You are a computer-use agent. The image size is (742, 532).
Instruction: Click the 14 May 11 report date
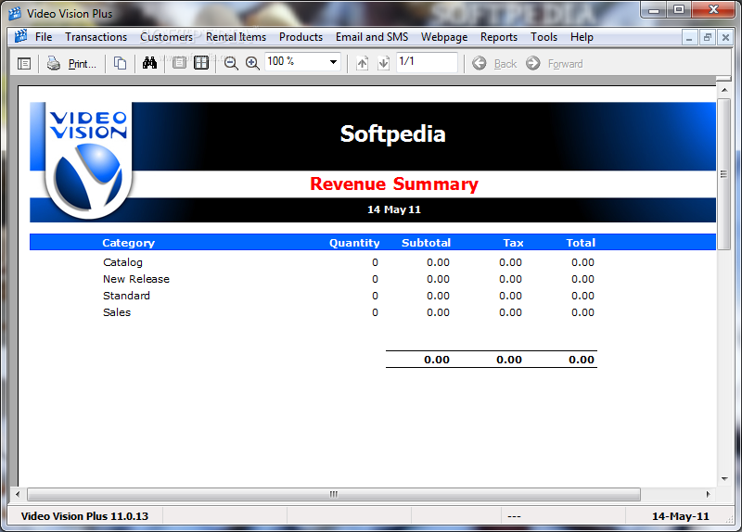click(393, 209)
